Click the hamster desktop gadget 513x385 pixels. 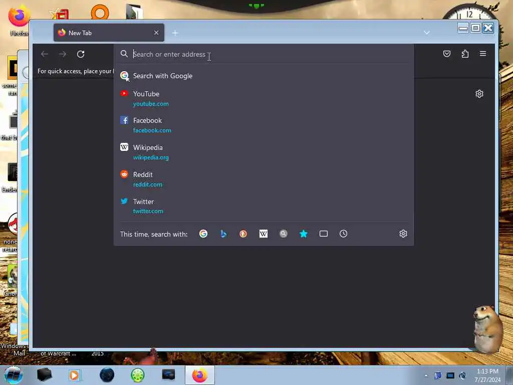tap(488, 329)
